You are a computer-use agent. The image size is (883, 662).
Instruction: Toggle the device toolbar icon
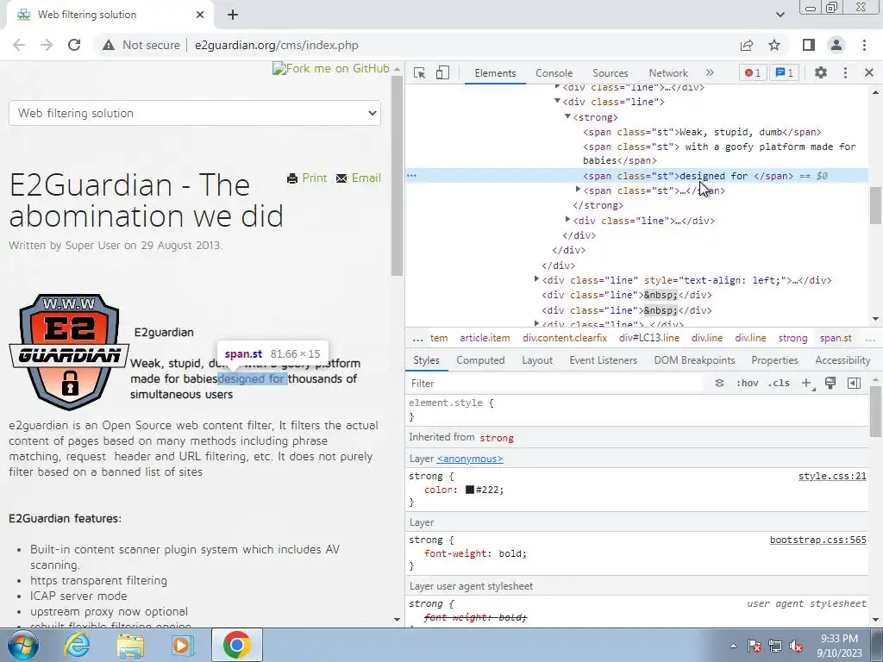pyautogui.click(x=442, y=72)
